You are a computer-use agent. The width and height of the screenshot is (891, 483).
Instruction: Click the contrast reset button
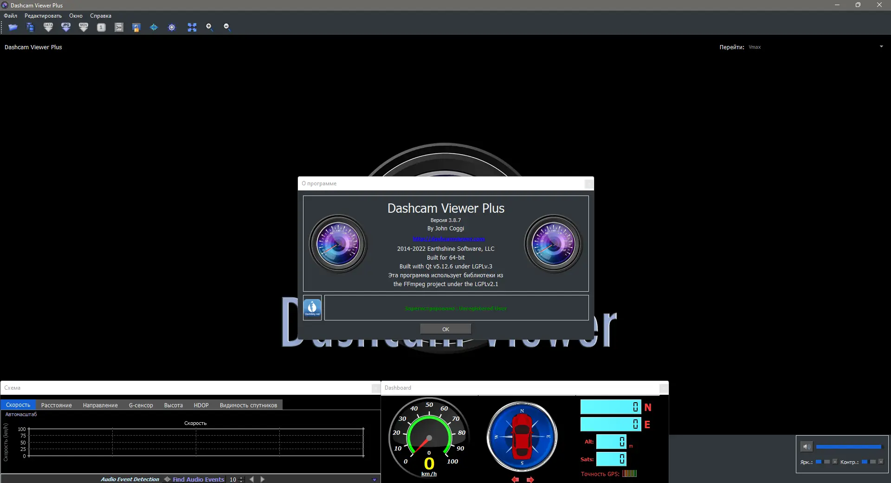(x=881, y=462)
